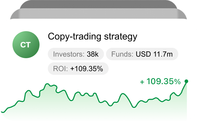
Task: Click the ROI +109.35% gray pill
Action: 78,69
